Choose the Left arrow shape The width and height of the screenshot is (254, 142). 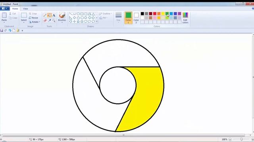pos(89,18)
